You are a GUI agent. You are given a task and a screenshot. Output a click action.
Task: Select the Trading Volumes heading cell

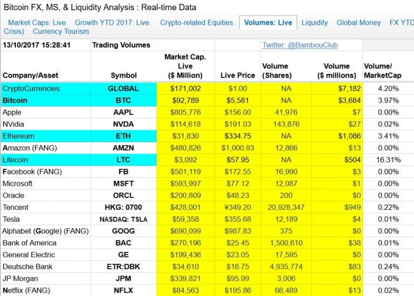coord(121,45)
